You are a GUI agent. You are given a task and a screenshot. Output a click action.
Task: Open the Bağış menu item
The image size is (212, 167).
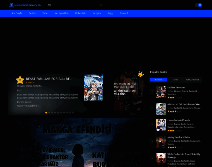click(110, 13)
